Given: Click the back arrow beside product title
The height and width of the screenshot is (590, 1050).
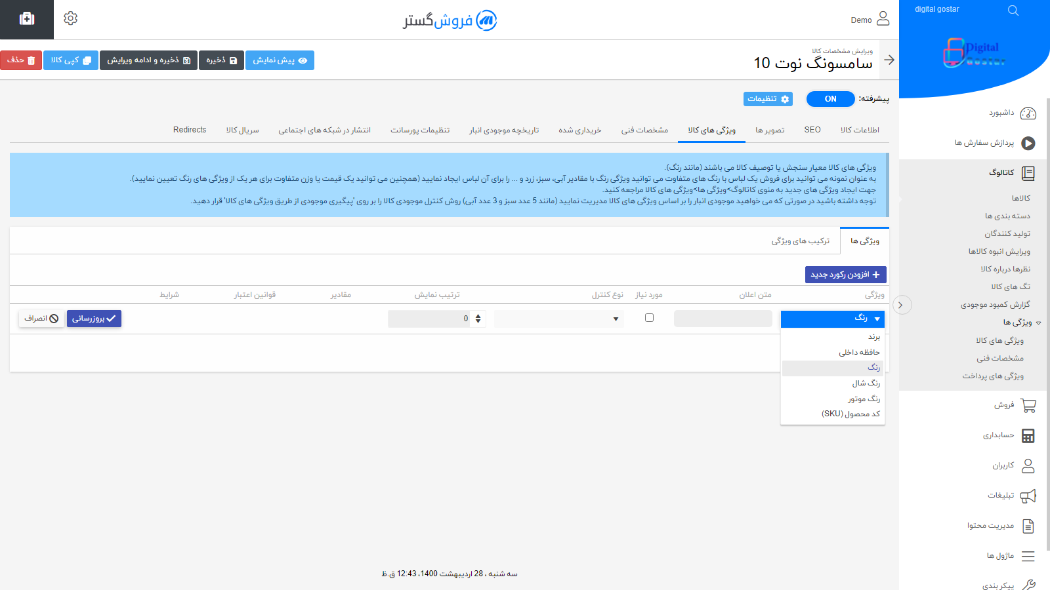Looking at the screenshot, I should (x=889, y=60).
